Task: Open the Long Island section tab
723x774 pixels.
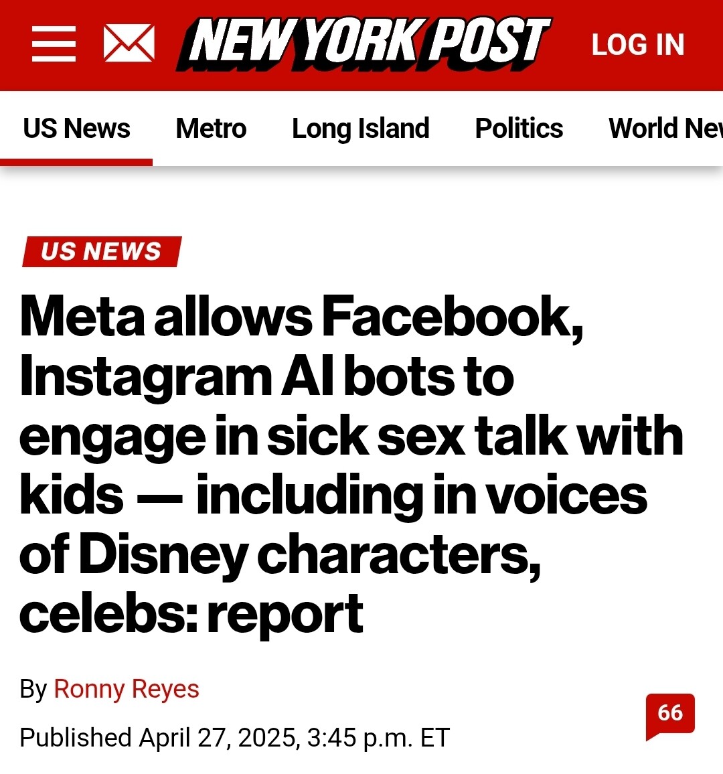Action: 360,129
